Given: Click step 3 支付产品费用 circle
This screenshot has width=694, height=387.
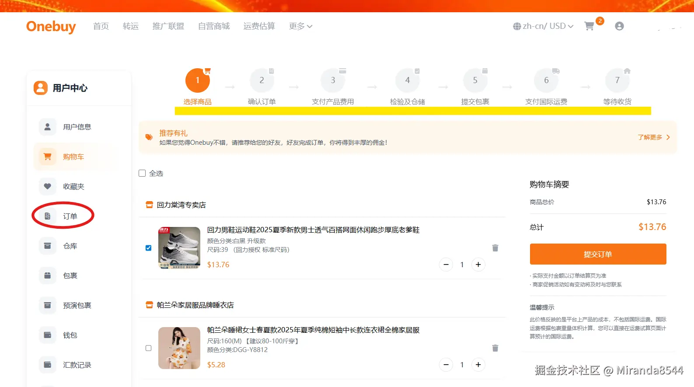Looking at the screenshot, I should [x=333, y=80].
